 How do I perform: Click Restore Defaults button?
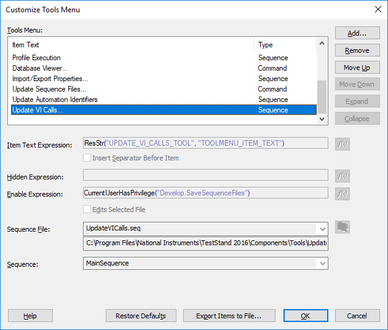coord(141,316)
